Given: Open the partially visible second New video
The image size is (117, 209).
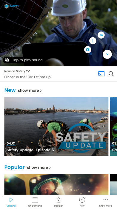Looking at the screenshot, I should [113, 126].
